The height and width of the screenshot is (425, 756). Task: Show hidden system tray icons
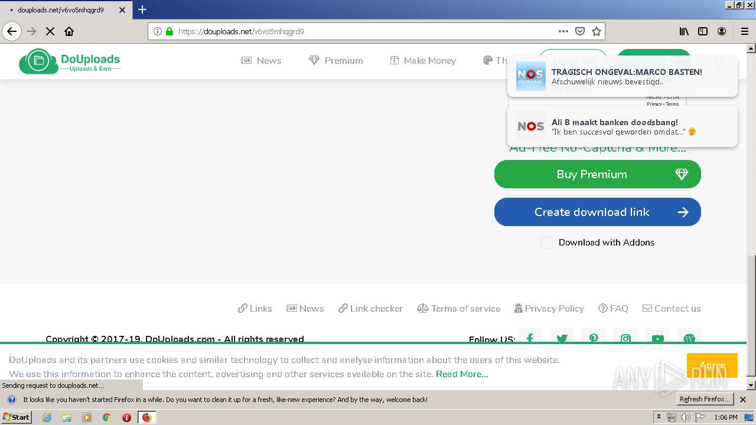659,417
